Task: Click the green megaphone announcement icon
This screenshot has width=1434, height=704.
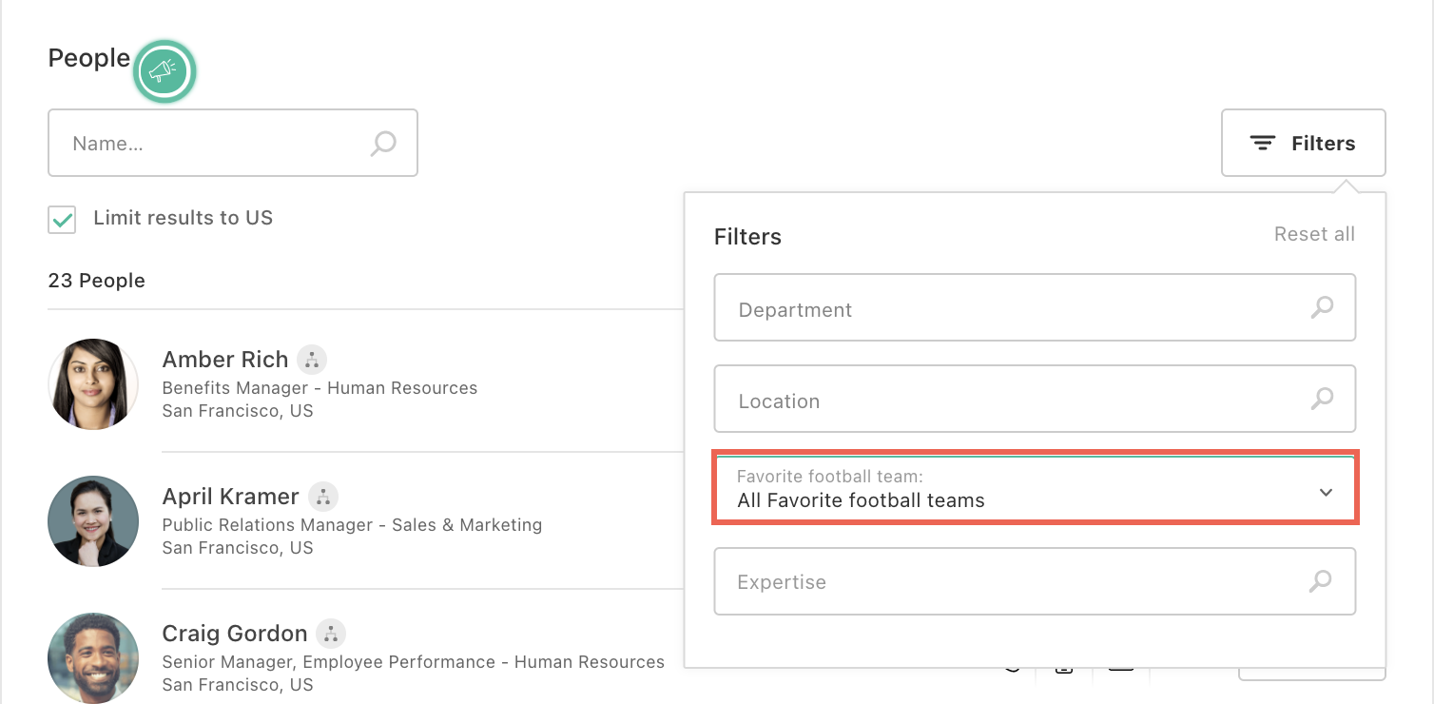Action: [x=165, y=71]
